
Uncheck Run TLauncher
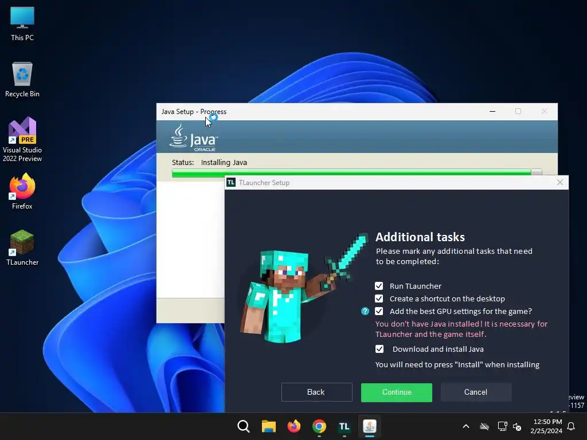pyautogui.click(x=379, y=286)
